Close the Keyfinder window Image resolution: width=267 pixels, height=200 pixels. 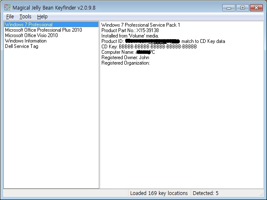pos(256,8)
